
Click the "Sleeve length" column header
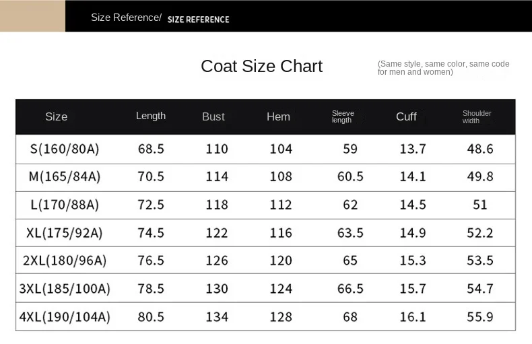click(343, 116)
